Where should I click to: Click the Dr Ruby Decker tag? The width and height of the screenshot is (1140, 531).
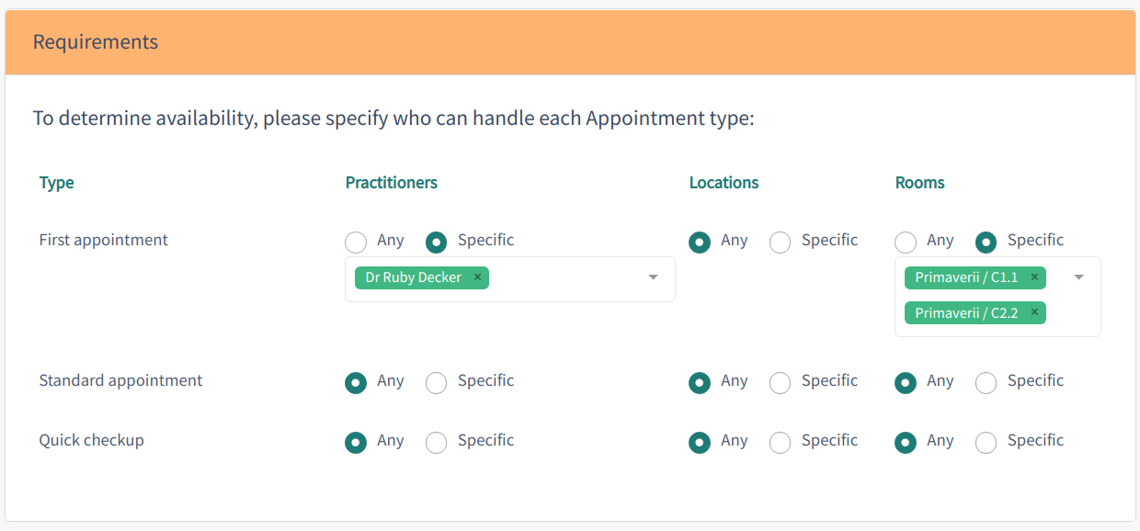tap(414, 277)
